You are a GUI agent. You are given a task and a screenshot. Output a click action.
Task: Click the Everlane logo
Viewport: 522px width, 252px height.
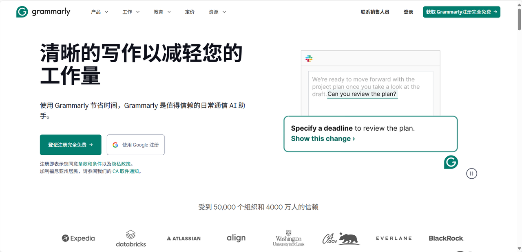point(394,238)
